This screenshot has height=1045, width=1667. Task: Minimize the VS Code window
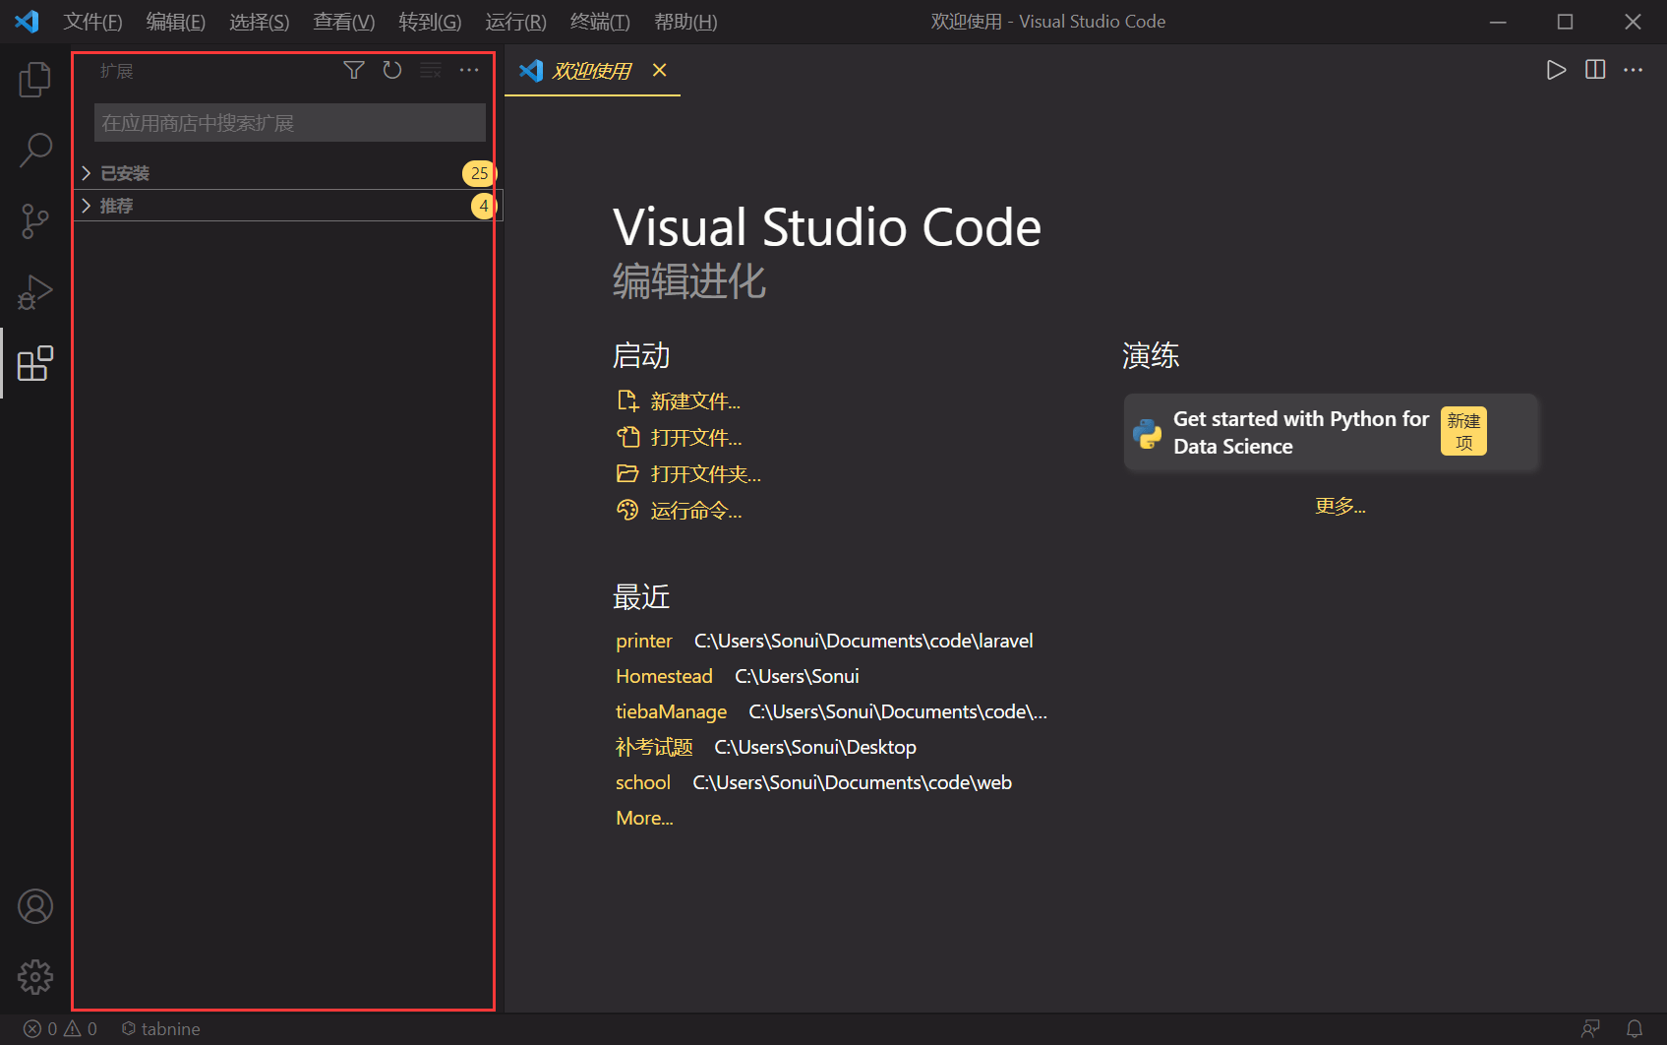tap(1498, 22)
